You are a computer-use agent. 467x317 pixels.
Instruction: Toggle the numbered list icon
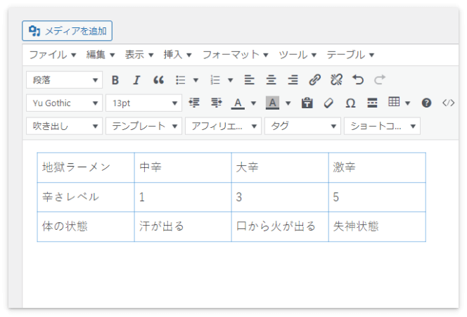point(215,79)
